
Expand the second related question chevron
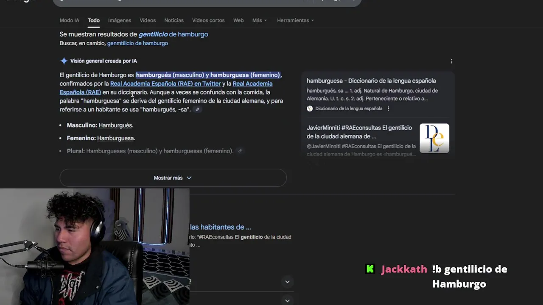click(287, 301)
